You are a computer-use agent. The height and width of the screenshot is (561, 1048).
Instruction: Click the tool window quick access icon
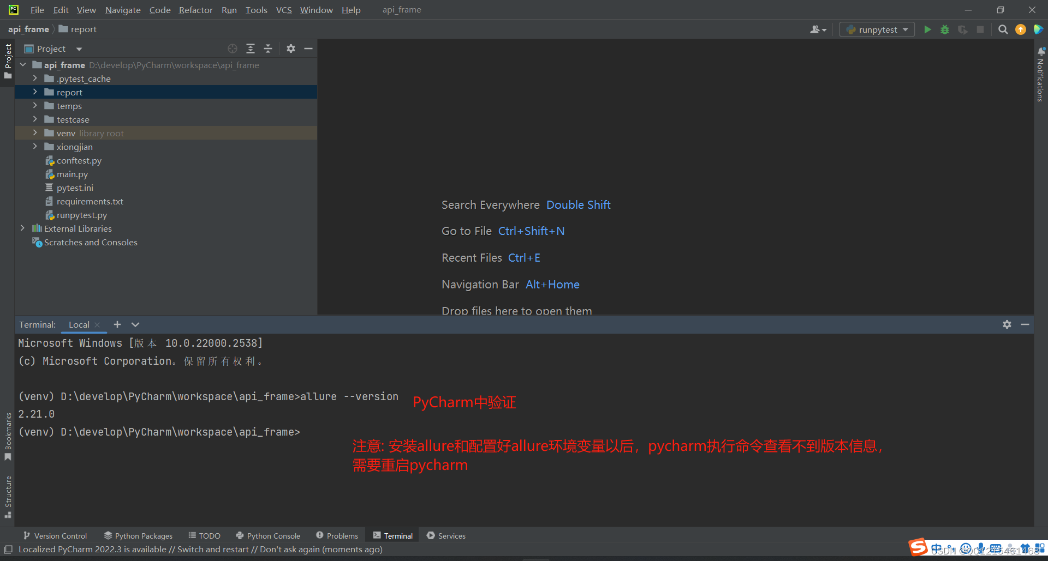click(x=8, y=550)
